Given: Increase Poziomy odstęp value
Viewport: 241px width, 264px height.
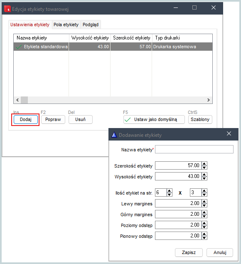Looking at the screenshot, I should pos(204,223).
